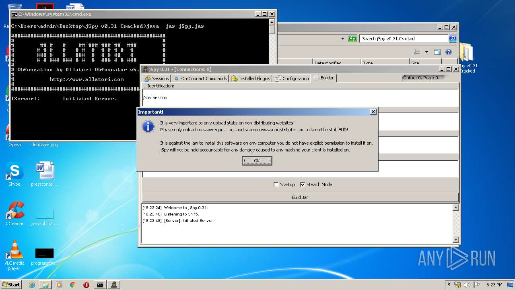Open Windows Media Player from taskbar
Image resolution: width=515 pixels, height=290 pixels.
pyautogui.click(x=59, y=285)
